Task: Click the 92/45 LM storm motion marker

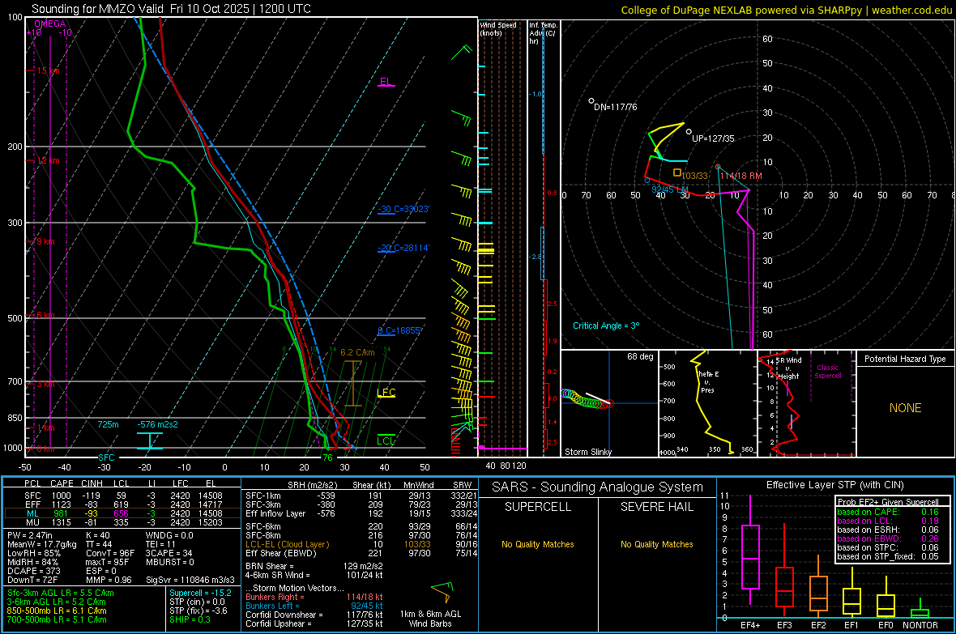Action: (647, 181)
